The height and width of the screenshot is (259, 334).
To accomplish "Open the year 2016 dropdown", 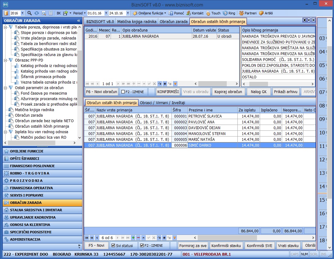I will [24, 13].
